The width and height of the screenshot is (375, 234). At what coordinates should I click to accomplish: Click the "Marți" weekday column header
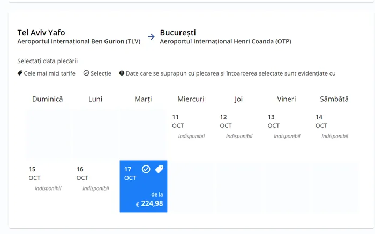pos(143,99)
